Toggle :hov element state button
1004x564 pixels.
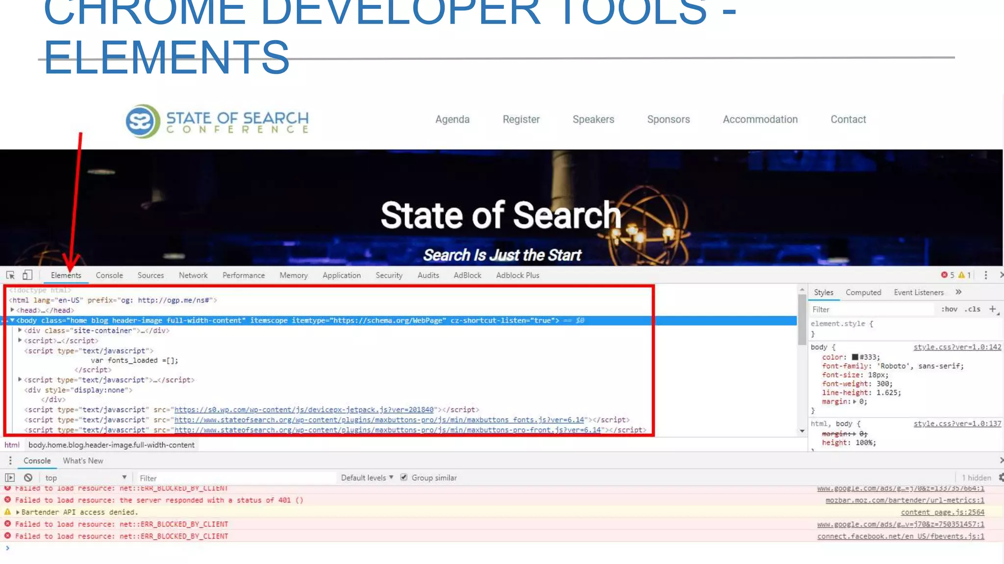pyautogui.click(x=949, y=309)
